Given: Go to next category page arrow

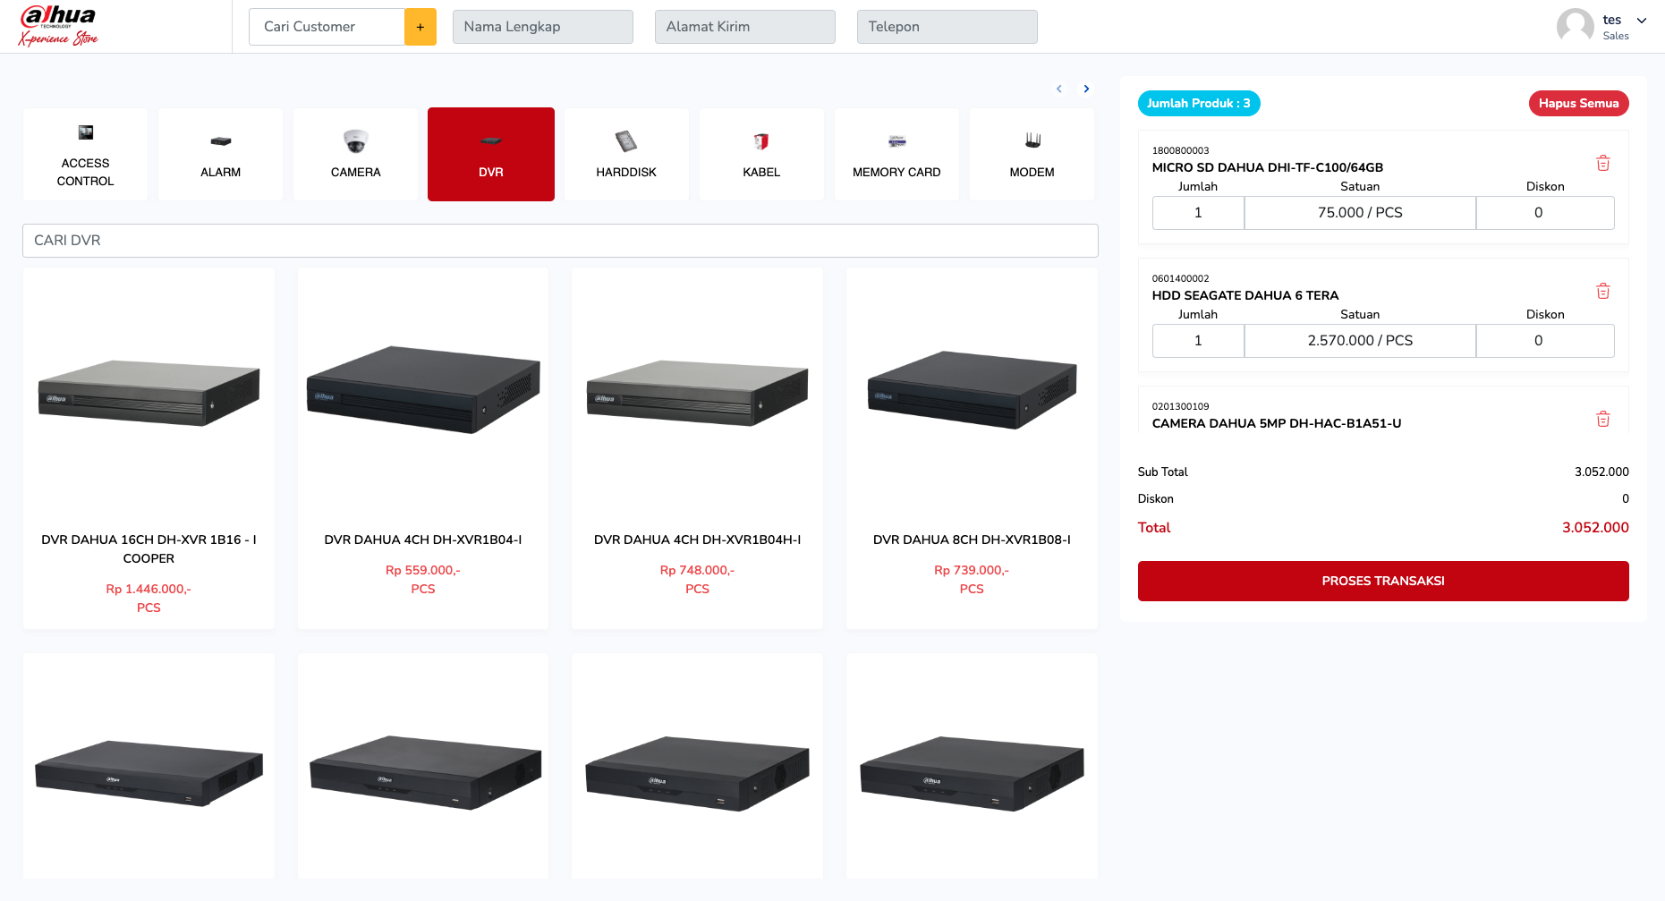Looking at the screenshot, I should click(1086, 89).
